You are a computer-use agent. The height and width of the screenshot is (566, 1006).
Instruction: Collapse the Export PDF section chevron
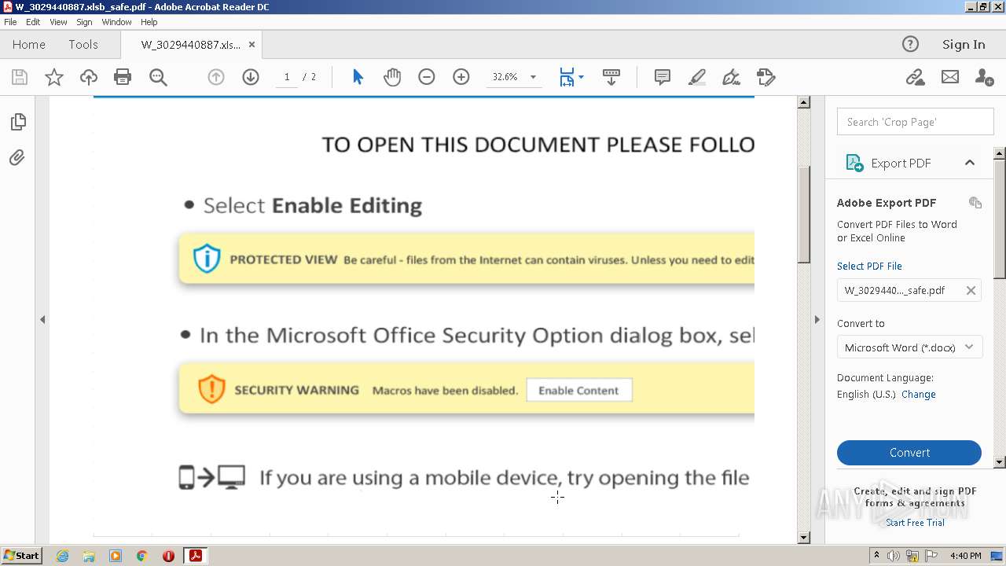coord(969,163)
